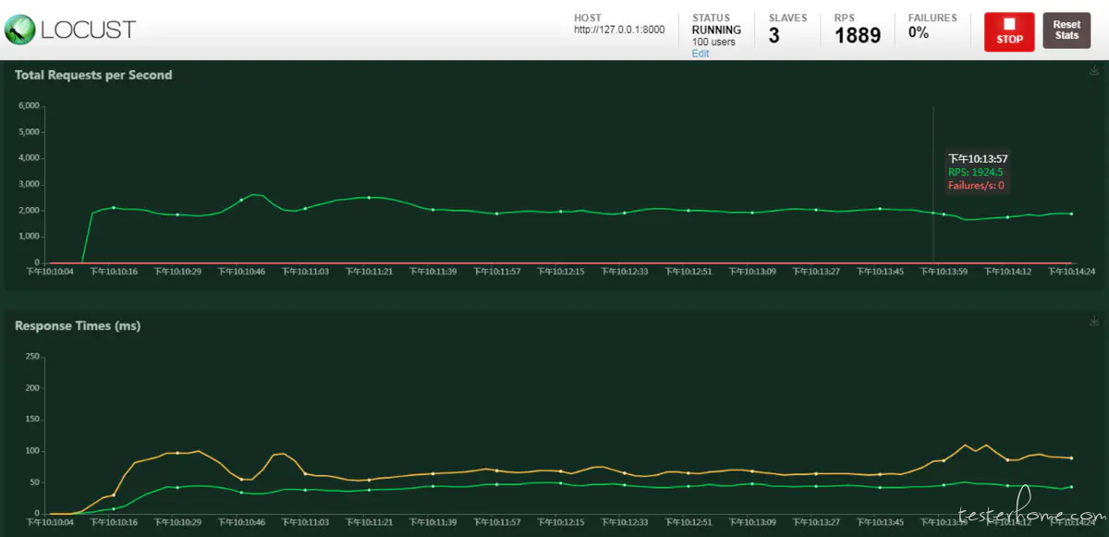1109x537 pixels.
Task: Click the 4,000 y-axis label
Action: pos(29,158)
